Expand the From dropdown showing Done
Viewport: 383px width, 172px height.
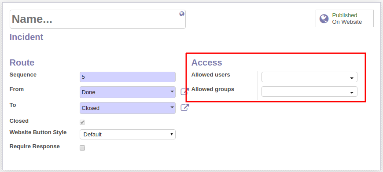(x=128, y=92)
